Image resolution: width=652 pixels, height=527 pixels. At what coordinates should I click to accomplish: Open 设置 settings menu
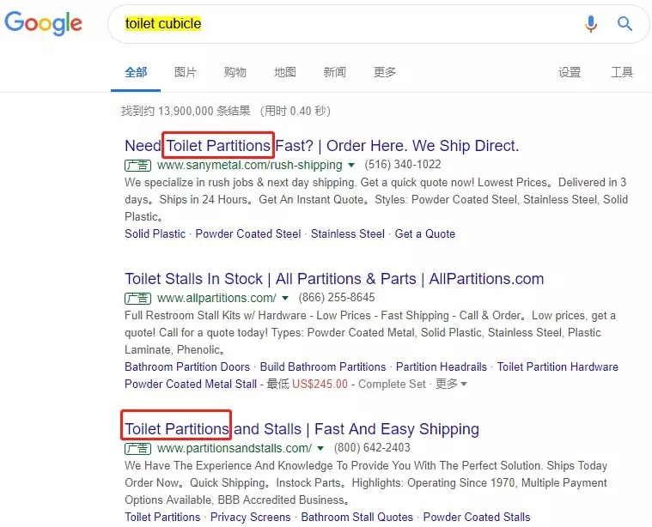[x=570, y=72]
